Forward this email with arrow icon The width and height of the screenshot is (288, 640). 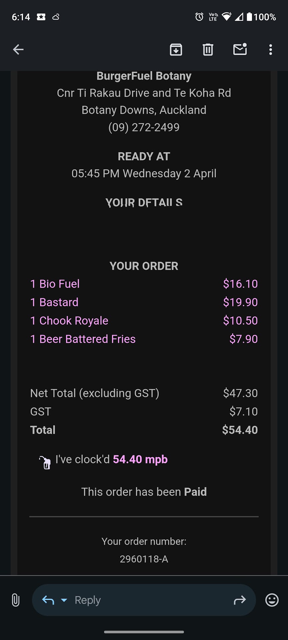240,600
